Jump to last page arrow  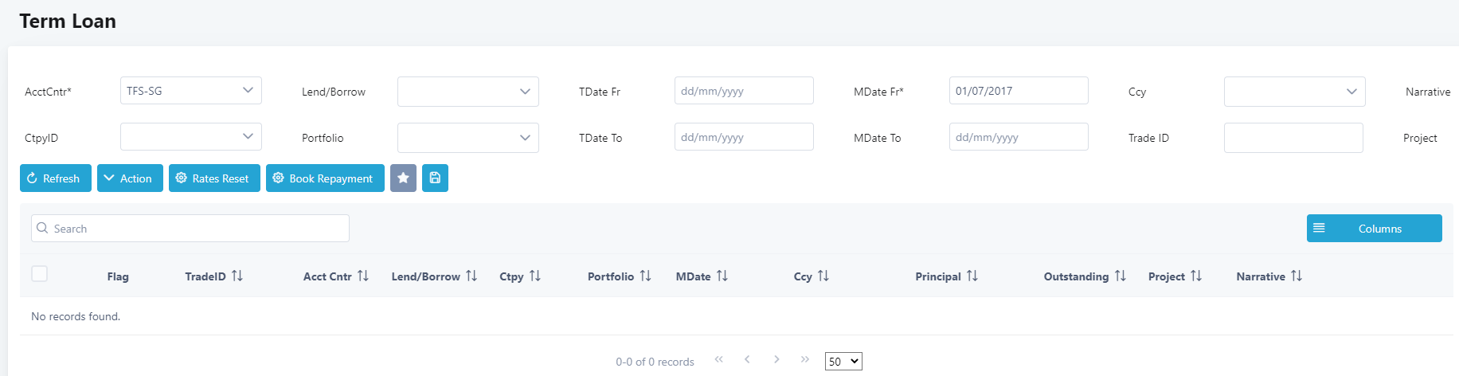tap(805, 360)
